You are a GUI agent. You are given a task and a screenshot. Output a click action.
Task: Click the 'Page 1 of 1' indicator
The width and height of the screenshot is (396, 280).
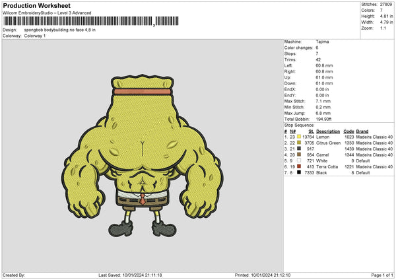382,275
